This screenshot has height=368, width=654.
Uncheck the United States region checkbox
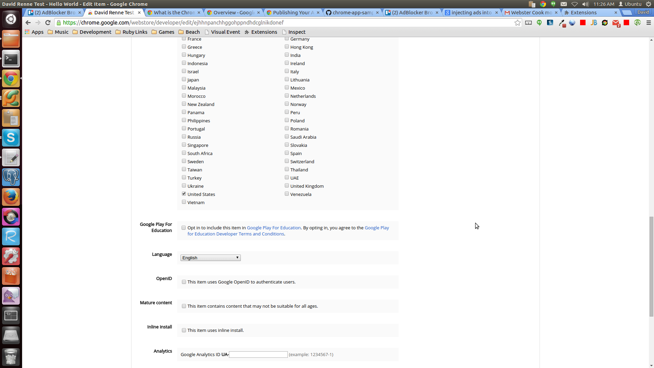(x=184, y=194)
